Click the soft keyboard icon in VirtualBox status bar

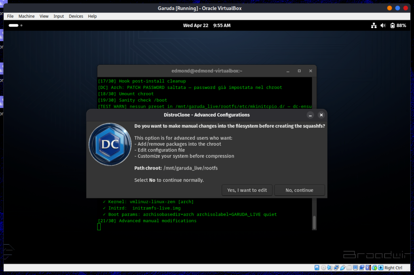(381, 267)
